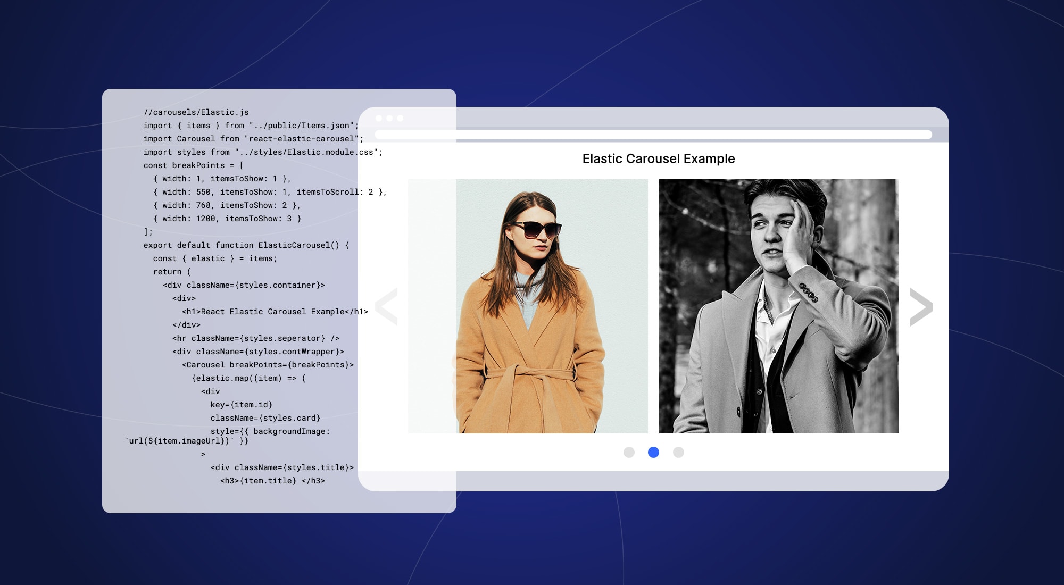Screen dimensions: 1064x585
Task: Select the active blue pagination dot
Action: (653, 452)
